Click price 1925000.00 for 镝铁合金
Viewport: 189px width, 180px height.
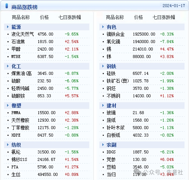tap(144, 34)
